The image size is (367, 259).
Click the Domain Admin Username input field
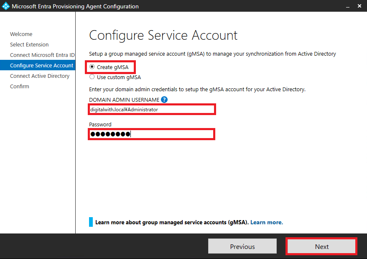point(152,110)
